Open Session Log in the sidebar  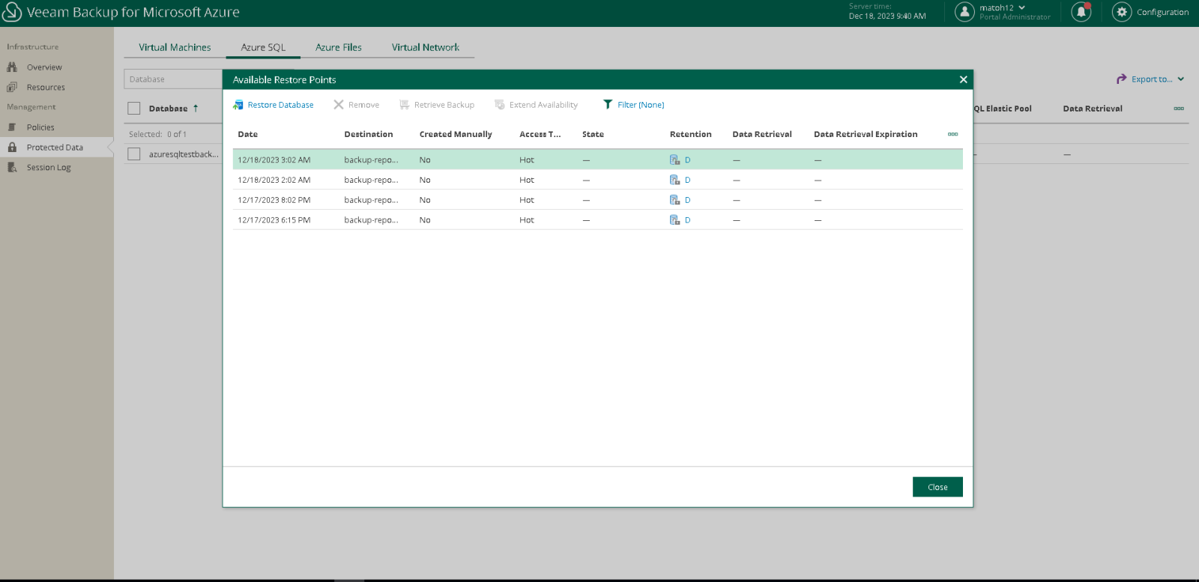coord(49,167)
